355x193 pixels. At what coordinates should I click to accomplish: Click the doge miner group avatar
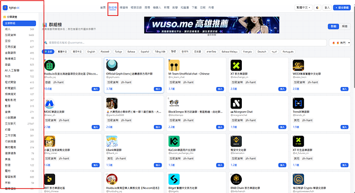tap(49, 142)
